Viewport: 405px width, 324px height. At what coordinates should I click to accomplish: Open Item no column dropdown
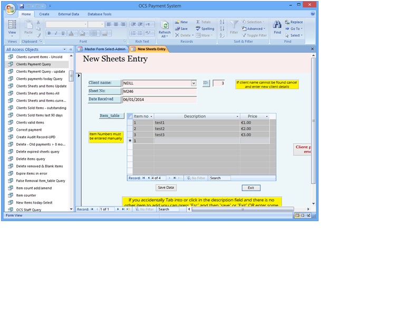tap(151, 116)
